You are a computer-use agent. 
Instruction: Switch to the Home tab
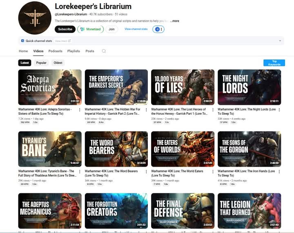coord(23,51)
